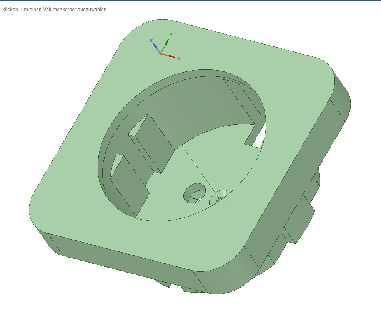This screenshot has width=381, height=319.
Task: Select the white rectangular slot opening at right
Action: pyautogui.click(x=260, y=136)
